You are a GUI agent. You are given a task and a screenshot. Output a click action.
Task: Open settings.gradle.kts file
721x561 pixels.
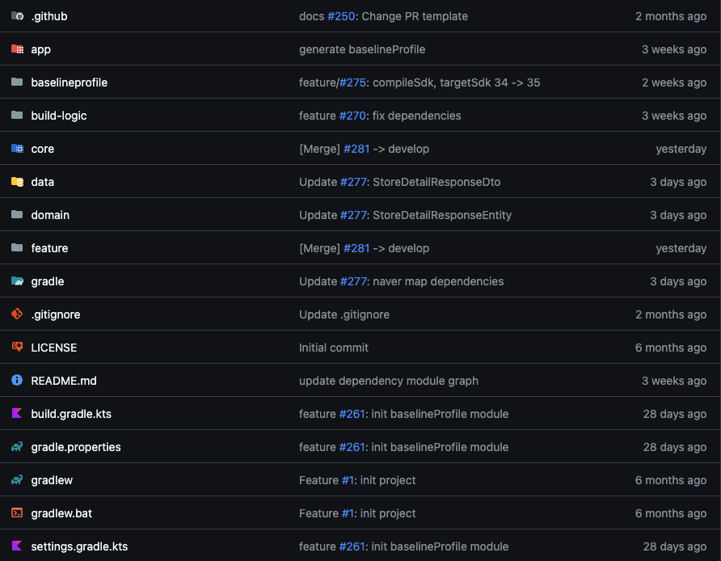point(79,546)
